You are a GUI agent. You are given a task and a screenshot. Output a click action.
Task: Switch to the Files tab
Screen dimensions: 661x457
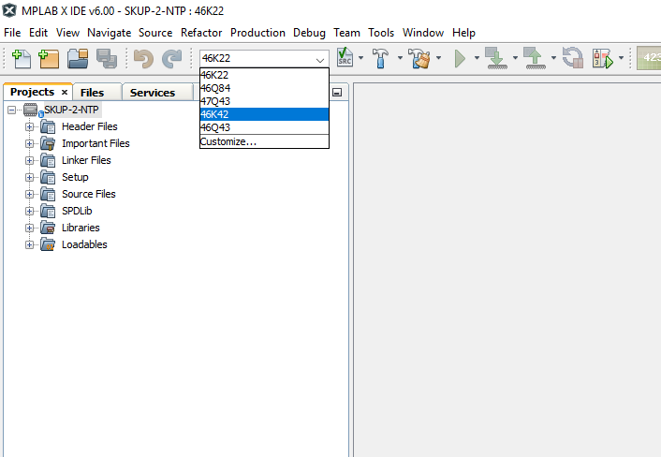point(92,93)
